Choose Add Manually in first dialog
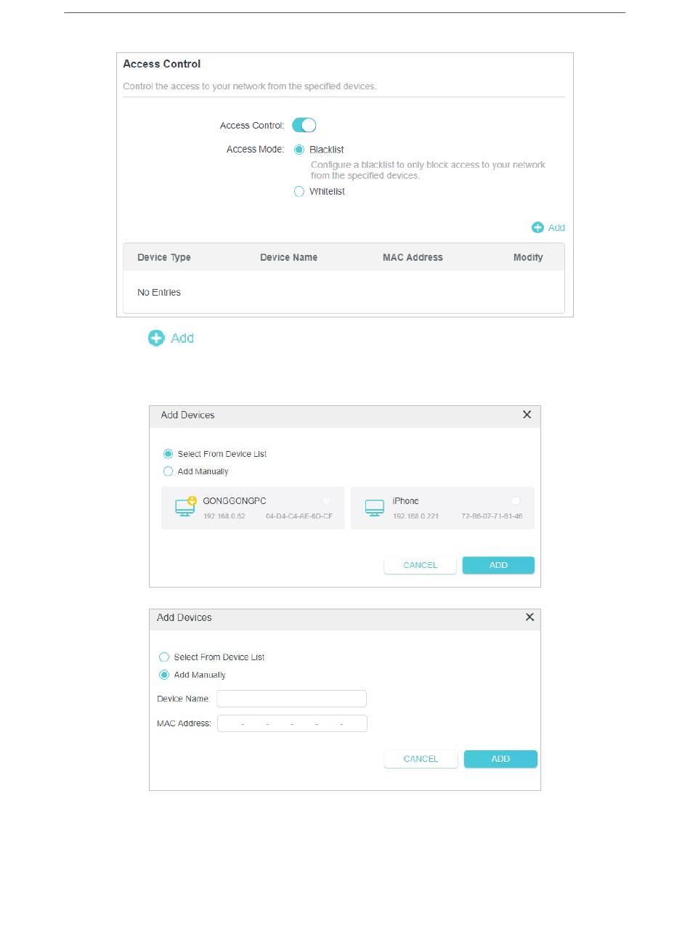This screenshot has width=690, height=942. (x=168, y=471)
